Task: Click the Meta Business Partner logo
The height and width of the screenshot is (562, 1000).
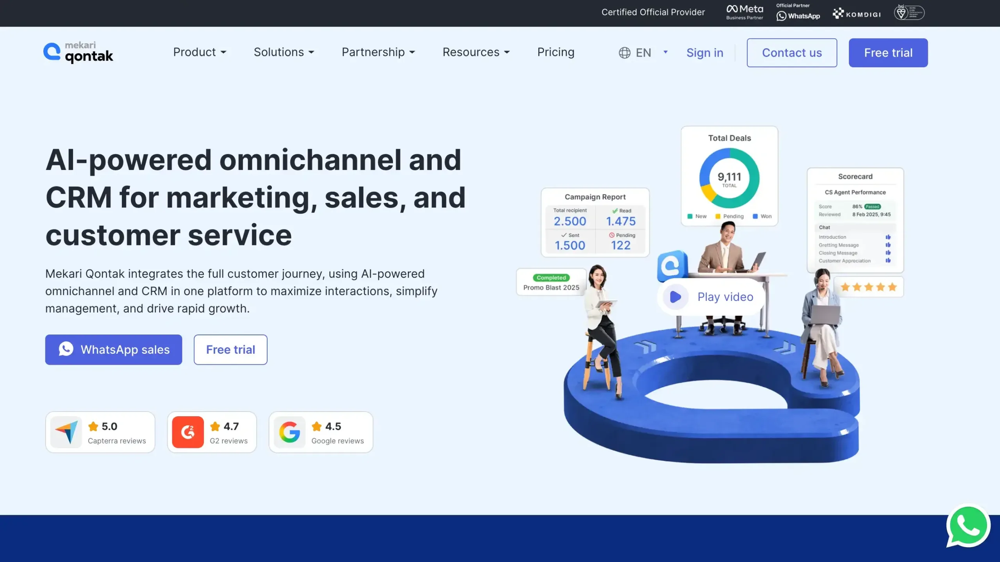Action: (744, 12)
